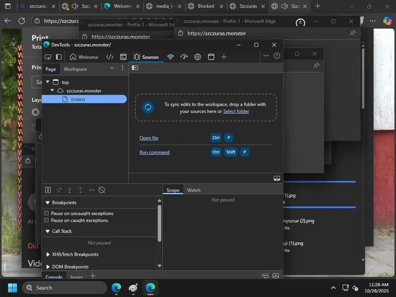The width and height of the screenshot is (396, 297).
Task: Collapse the szczuras.monster tree node
Action: 52,90
